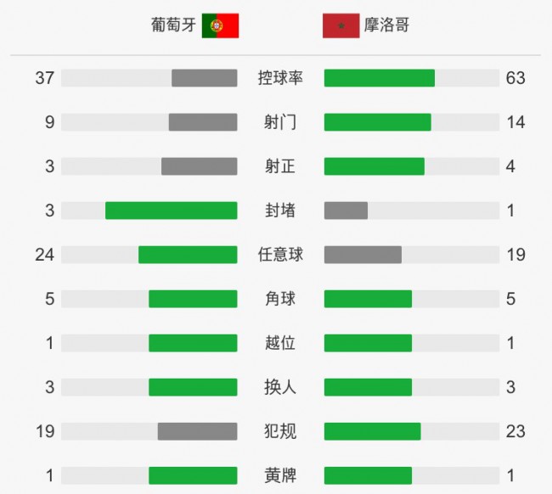Click the Portugal flag icon

pos(220,25)
